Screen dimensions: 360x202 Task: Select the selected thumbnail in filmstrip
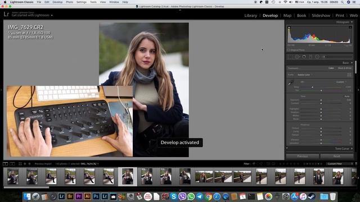coord(128,176)
